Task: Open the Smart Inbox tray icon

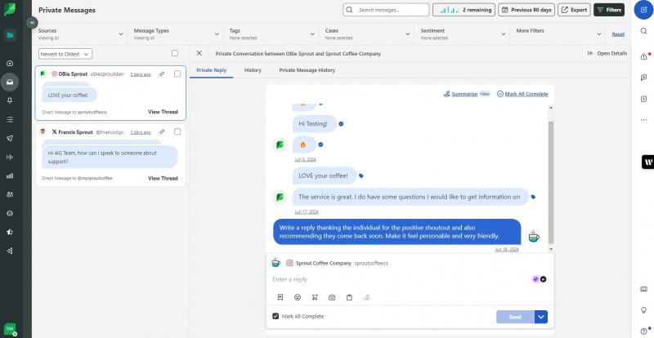Action: (10, 82)
